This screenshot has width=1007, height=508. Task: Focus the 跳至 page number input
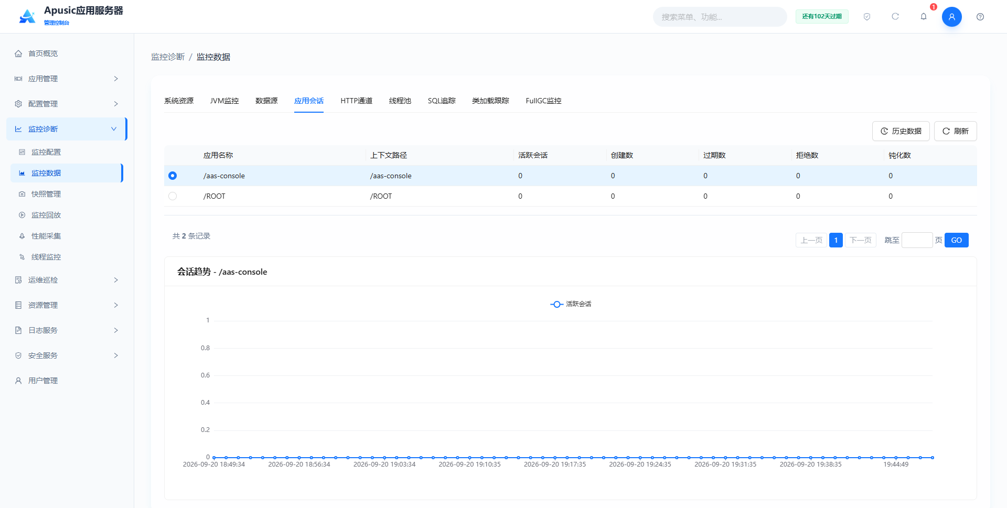(x=917, y=240)
